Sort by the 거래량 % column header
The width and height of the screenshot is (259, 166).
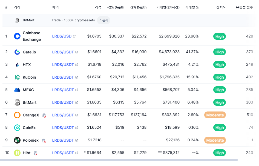pos(192,7)
